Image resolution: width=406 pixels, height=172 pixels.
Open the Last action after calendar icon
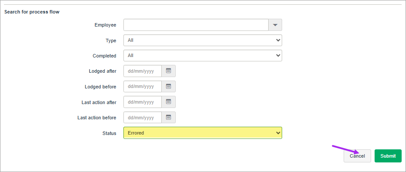click(169, 102)
